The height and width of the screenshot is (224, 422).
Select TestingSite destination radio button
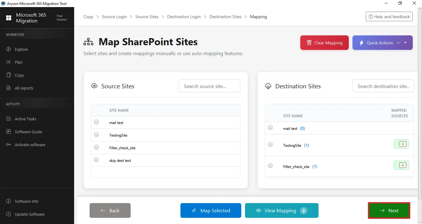270,144
